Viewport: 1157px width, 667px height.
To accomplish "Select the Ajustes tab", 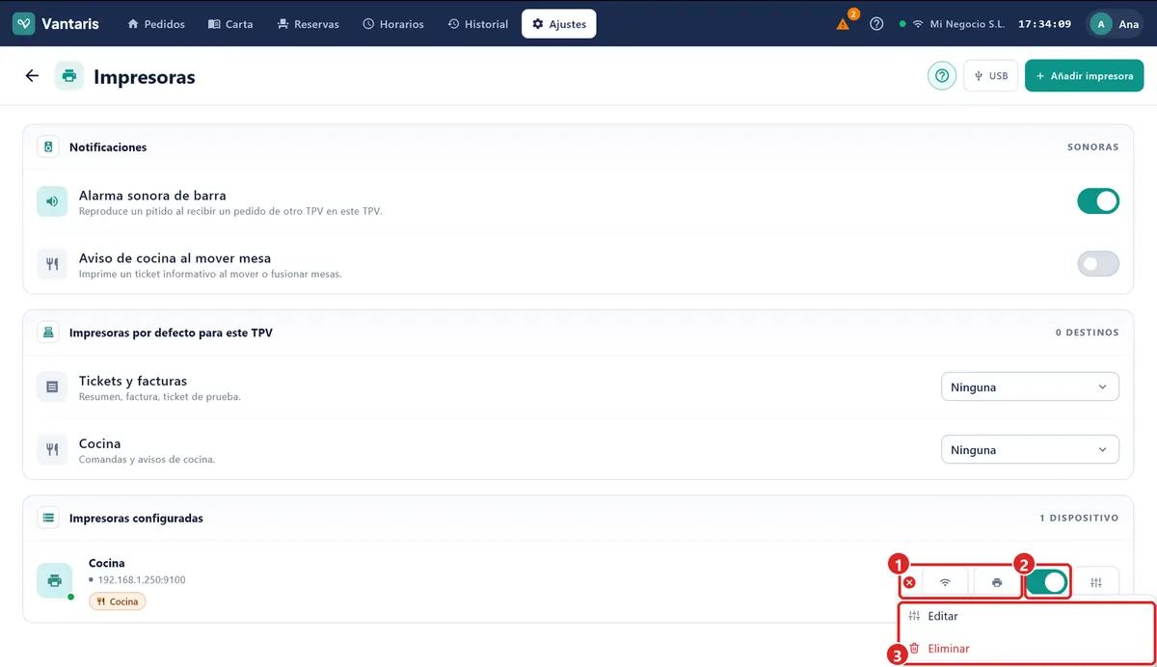I will pos(559,24).
